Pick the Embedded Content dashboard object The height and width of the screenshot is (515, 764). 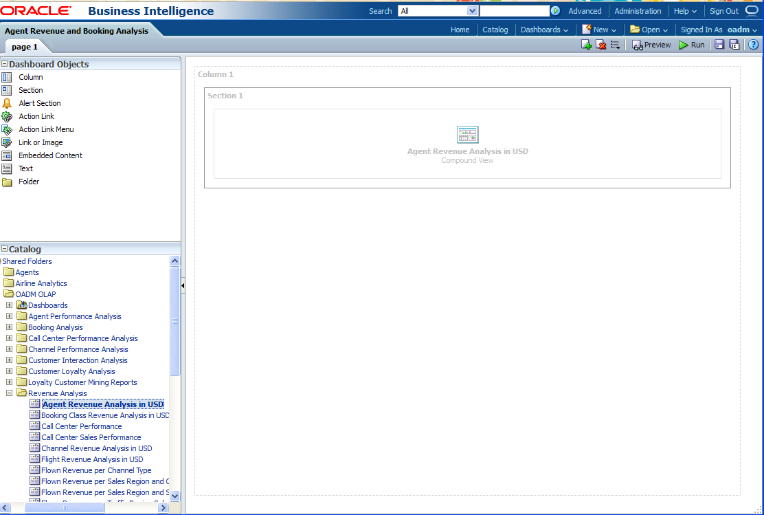[50, 155]
